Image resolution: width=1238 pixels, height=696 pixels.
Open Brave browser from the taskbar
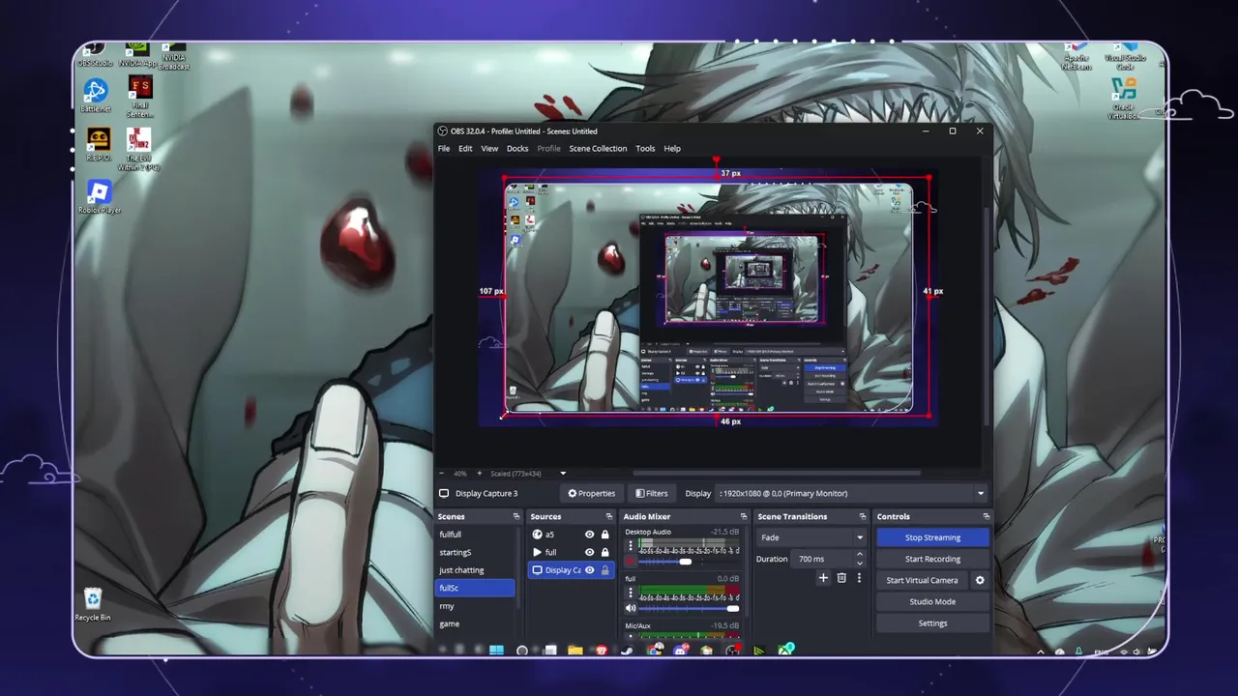pyautogui.click(x=602, y=650)
